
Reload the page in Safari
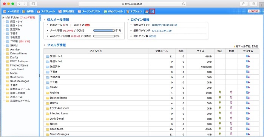coord(183,4)
